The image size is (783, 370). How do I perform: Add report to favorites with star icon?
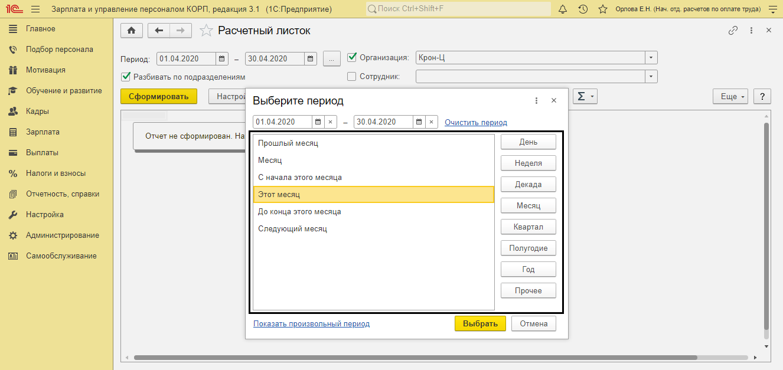[x=206, y=31]
